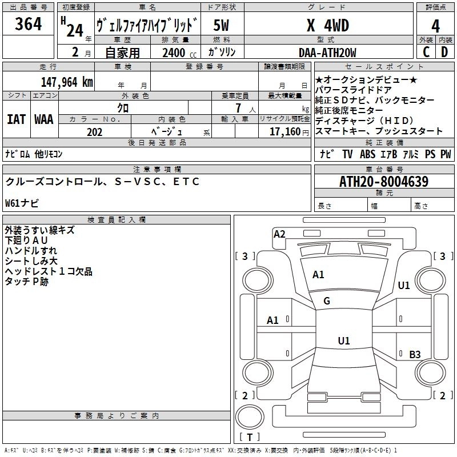Click the U1 dent mark on the roof
This screenshot has width=457, height=457.
click(343, 341)
